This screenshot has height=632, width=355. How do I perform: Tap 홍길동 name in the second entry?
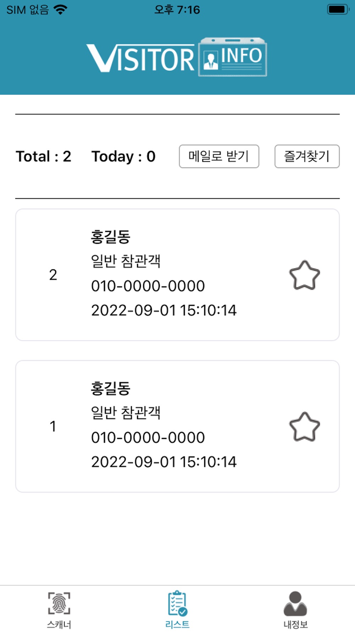(111, 389)
